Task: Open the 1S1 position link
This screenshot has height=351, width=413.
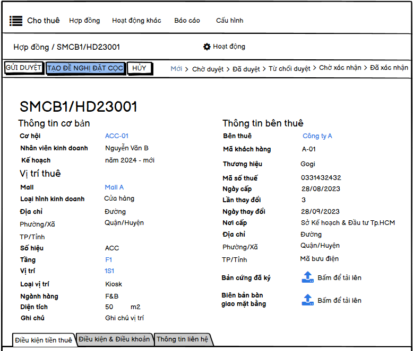Action: 109,271
